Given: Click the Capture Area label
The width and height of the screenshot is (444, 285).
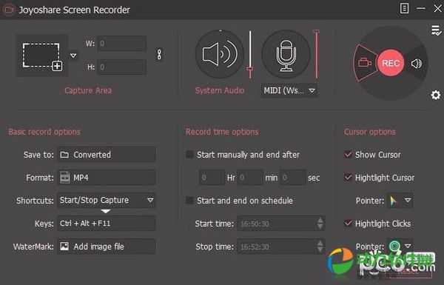Looking at the screenshot, I should 88,90.
